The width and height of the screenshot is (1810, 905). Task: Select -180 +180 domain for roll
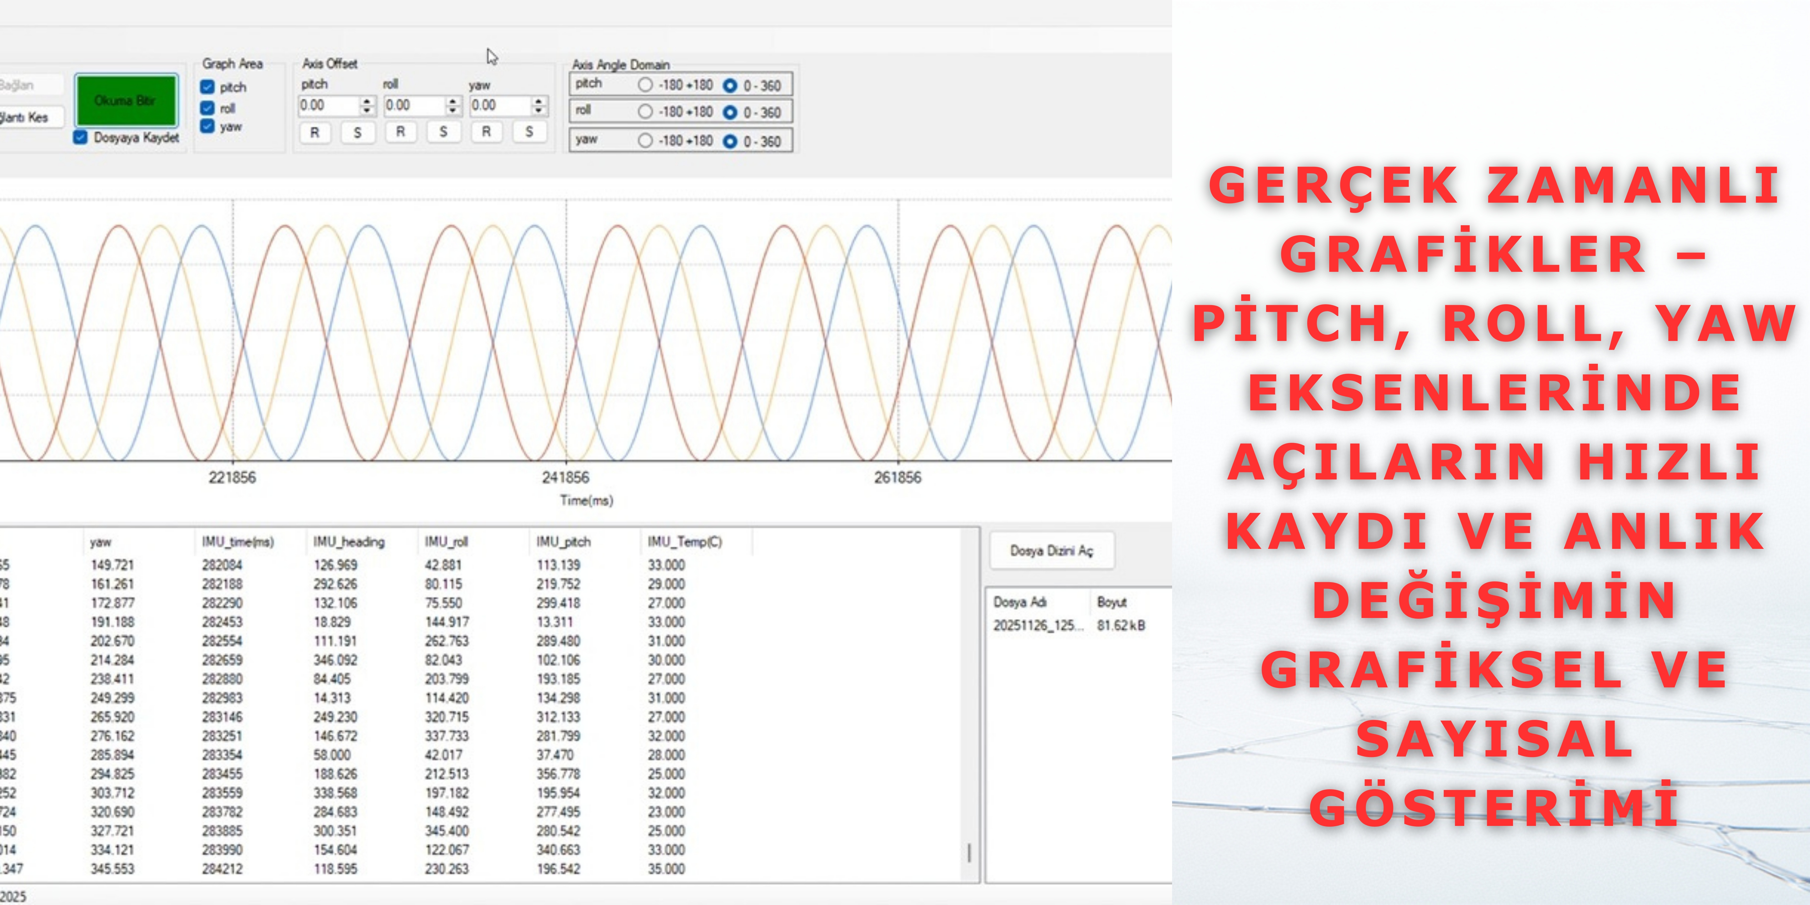coord(645,112)
